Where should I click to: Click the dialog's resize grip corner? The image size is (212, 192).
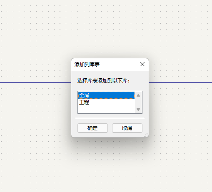146,135
